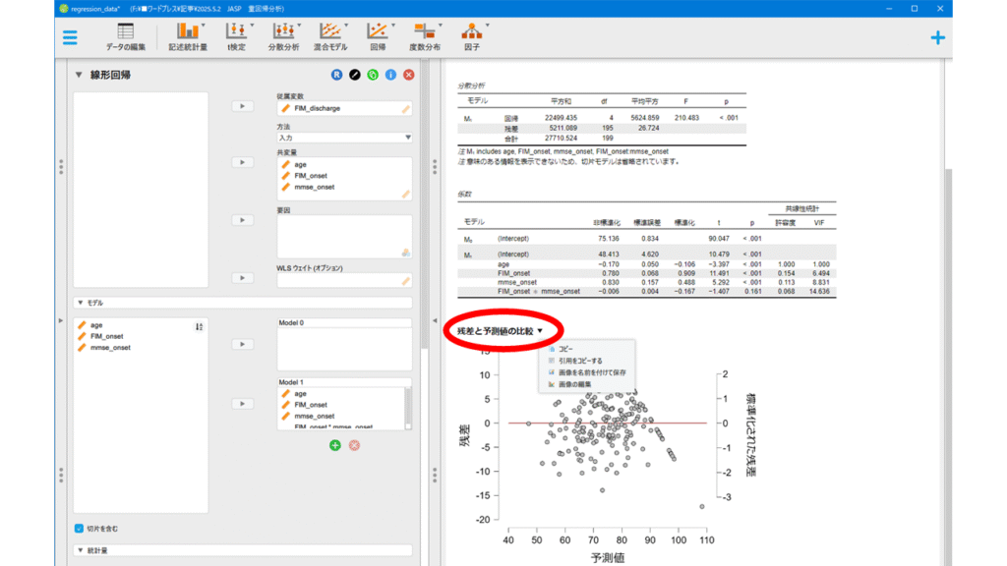Click the F value 210.483
The height and width of the screenshot is (566, 1007).
pyautogui.click(x=686, y=118)
